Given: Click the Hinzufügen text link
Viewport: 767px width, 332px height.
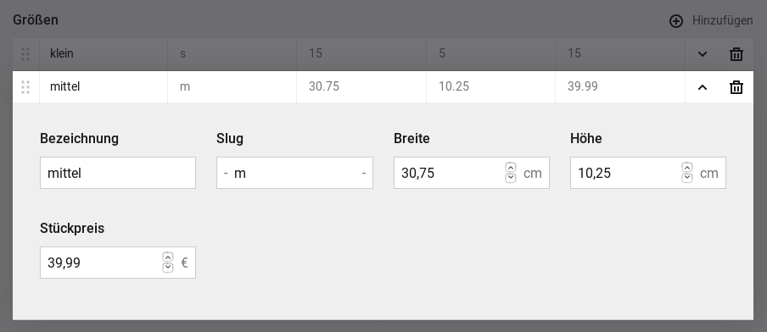Looking at the screenshot, I should pos(722,20).
